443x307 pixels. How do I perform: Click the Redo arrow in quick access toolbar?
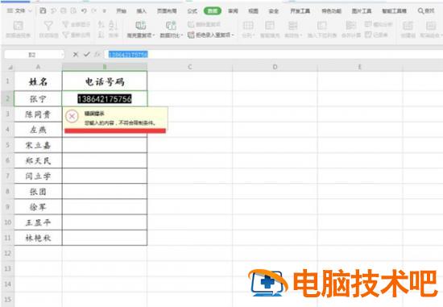(94, 10)
